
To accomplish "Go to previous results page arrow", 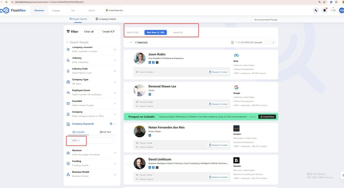I will click(x=267, y=42).
